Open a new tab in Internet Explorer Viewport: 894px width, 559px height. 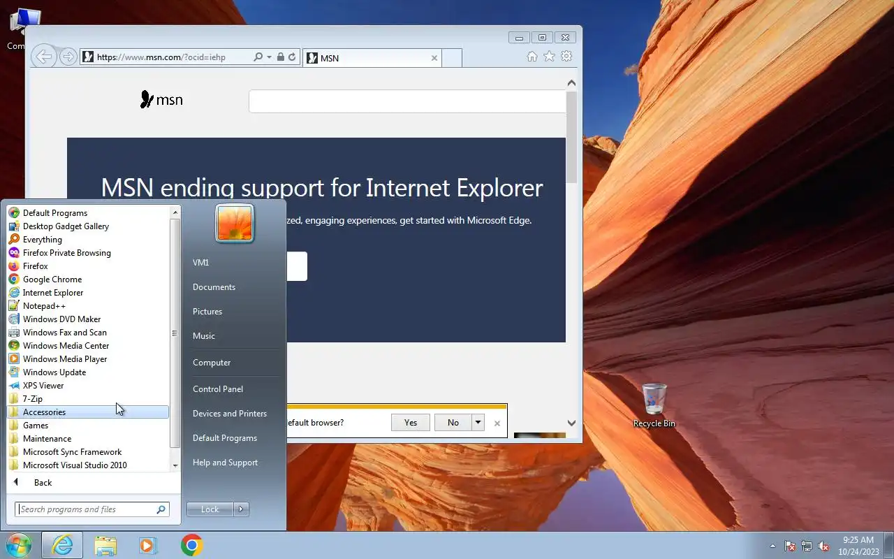452,58
